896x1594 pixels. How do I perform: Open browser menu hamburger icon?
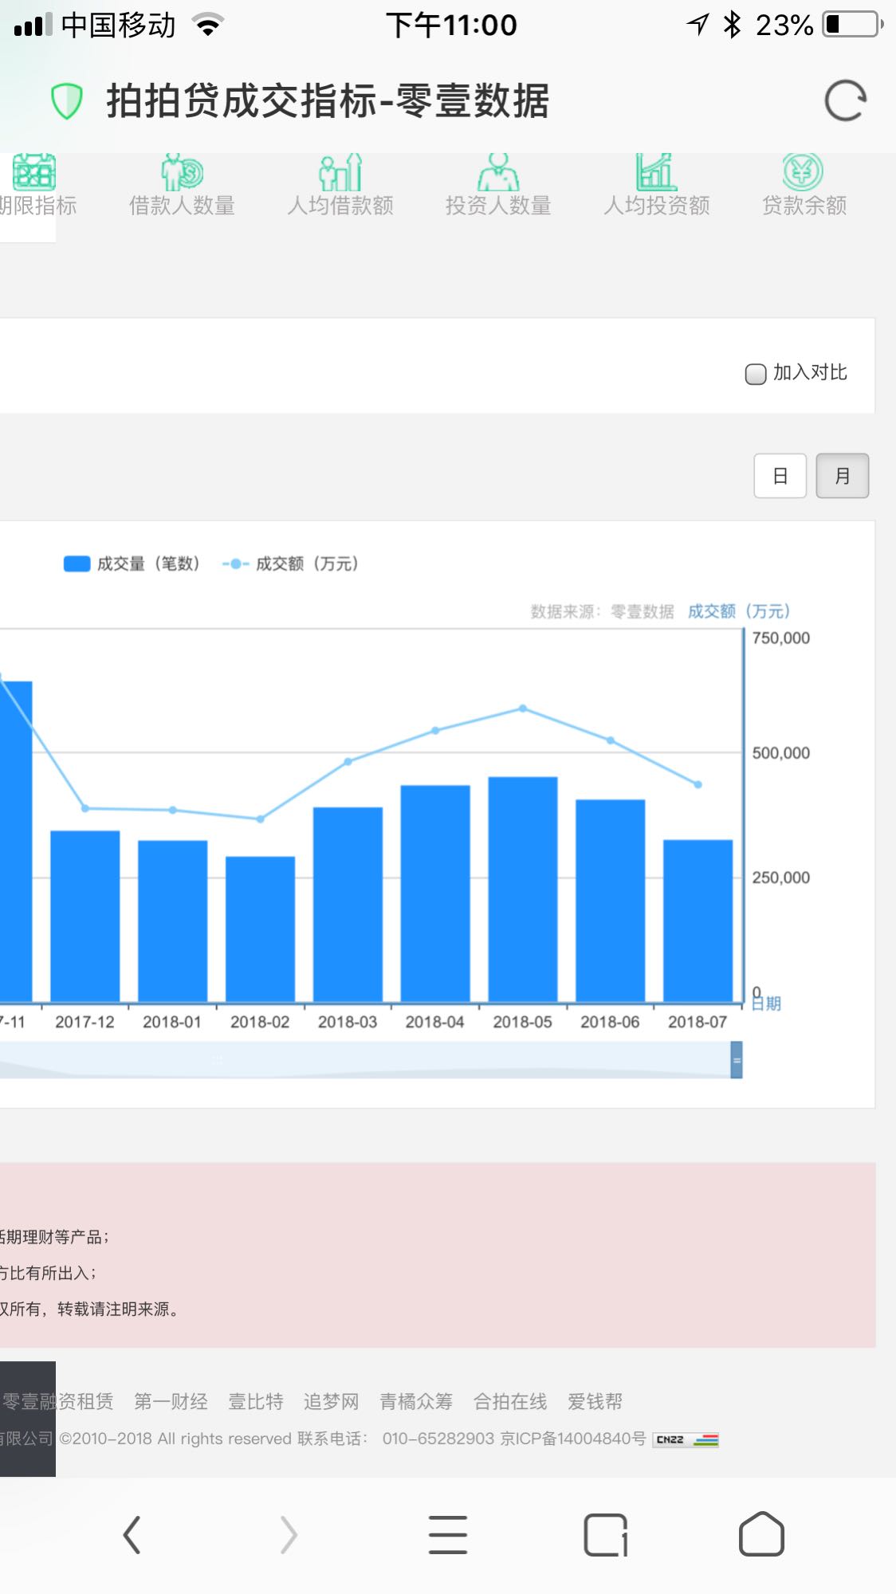click(x=448, y=1534)
